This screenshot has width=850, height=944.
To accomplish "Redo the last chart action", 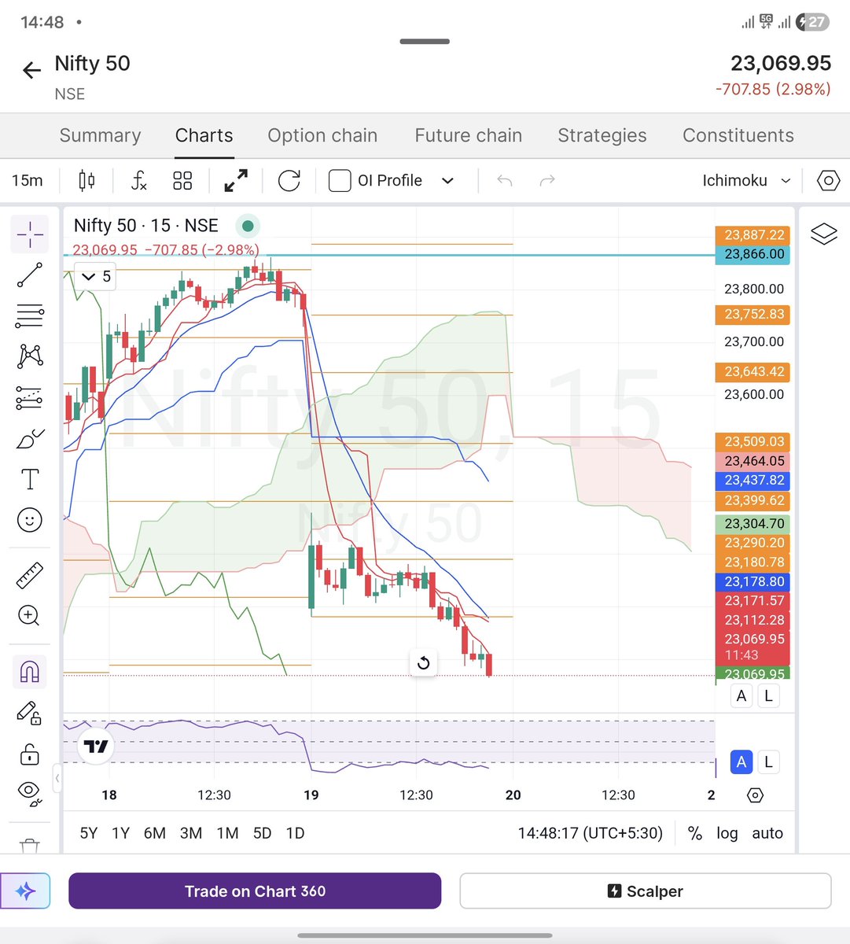I will (547, 181).
